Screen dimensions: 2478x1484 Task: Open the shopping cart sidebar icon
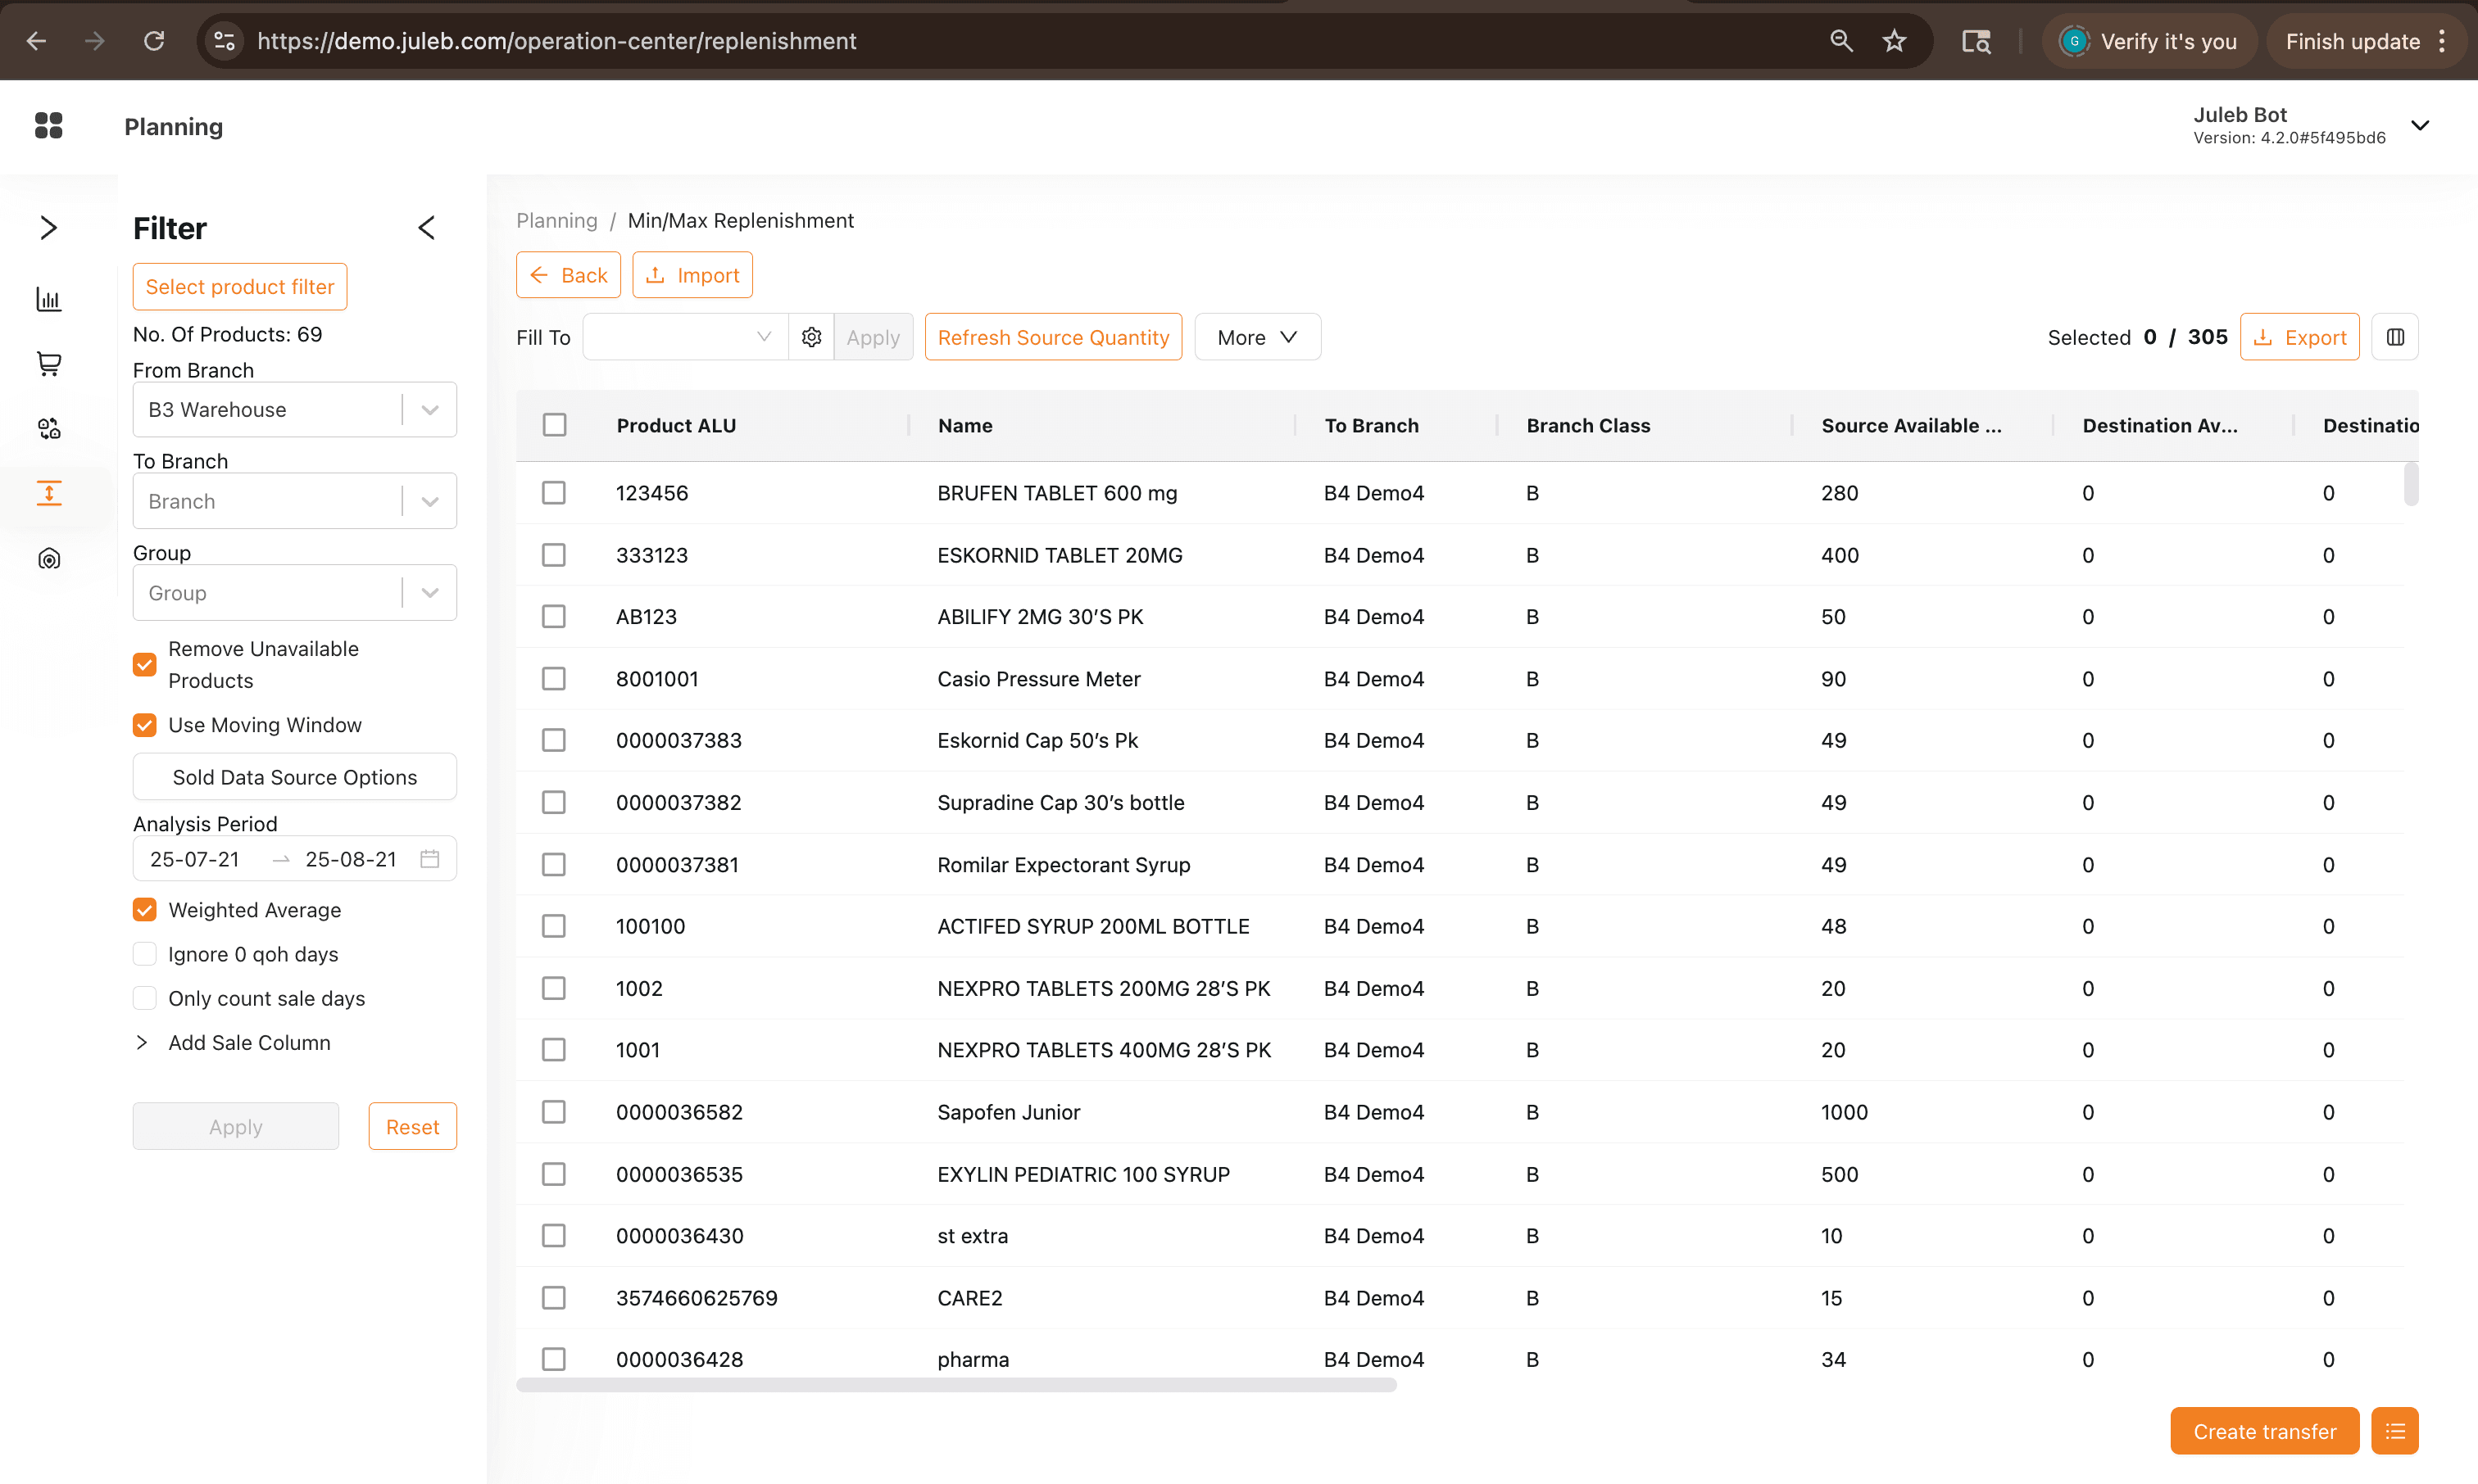click(x=48, y=363)
